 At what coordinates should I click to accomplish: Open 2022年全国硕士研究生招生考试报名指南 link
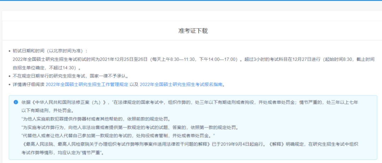[181, 85]
